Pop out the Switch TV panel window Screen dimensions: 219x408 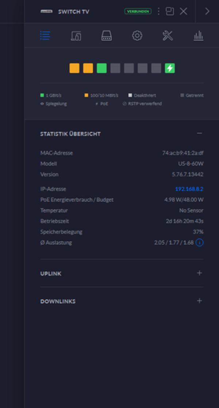pos(170,11)
